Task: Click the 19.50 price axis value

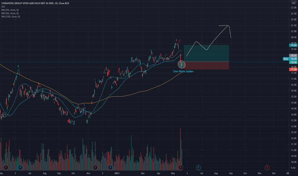Action: click(x=294, y=49)
